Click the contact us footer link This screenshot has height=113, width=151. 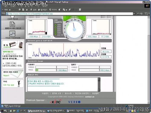tap(90, 97)
